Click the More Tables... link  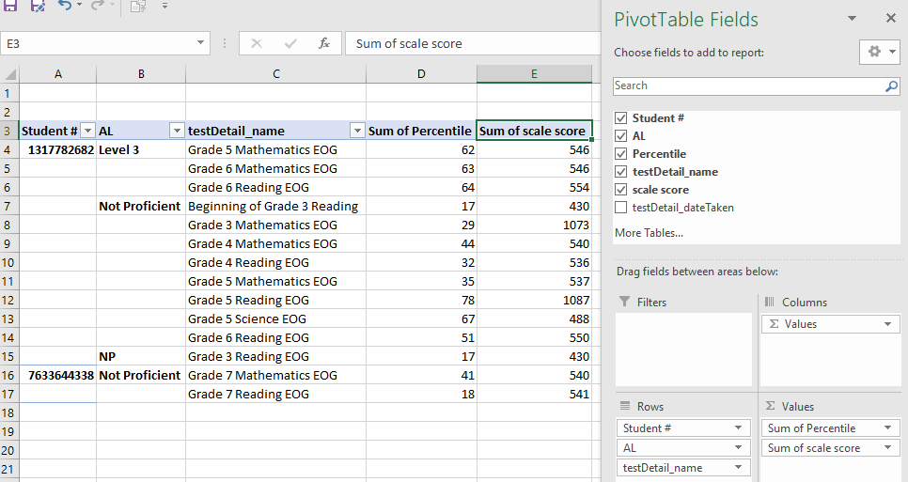(x=649, y=233)
